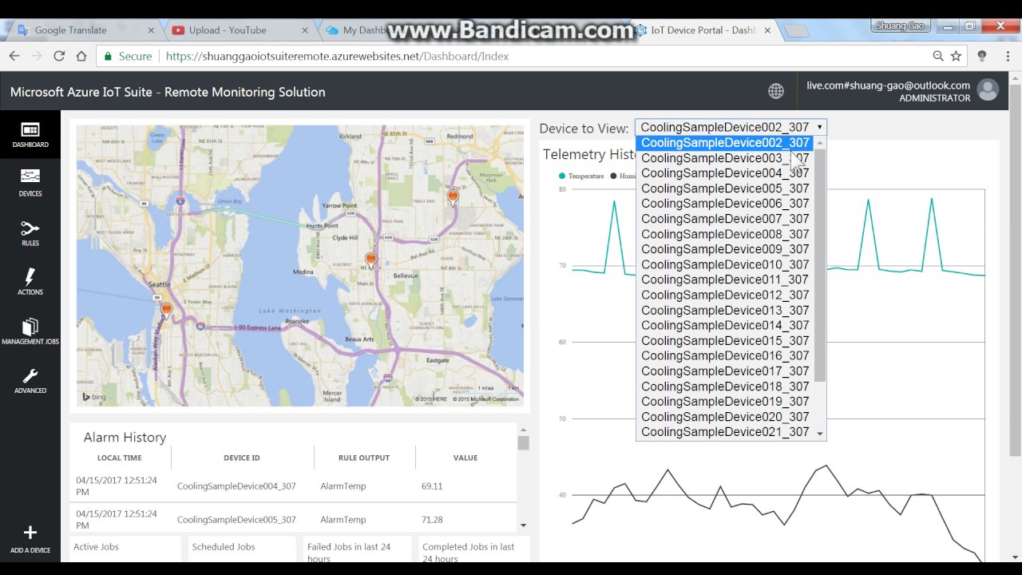
Task: Open the Rules sidebar section
Action: 30,233
